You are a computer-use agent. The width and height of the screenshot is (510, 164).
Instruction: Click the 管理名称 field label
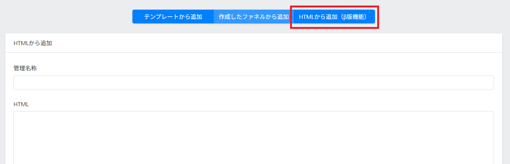[25, 68]
